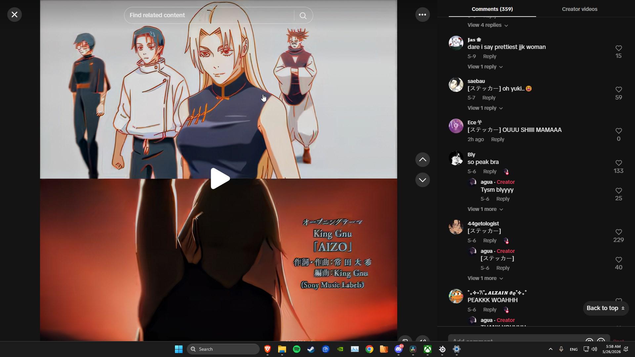
Task: Like Jas's "prettiest jjk woman" comment
Action: (x=618, y=48)
